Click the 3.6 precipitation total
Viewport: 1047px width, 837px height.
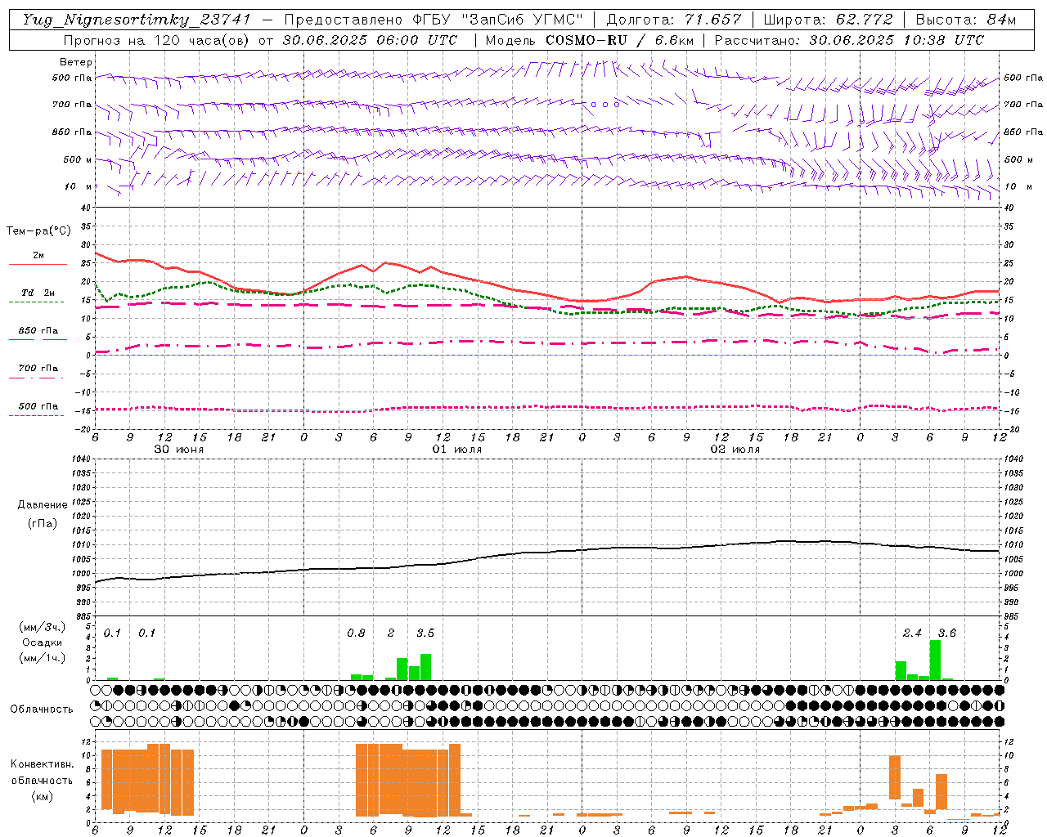point(947,633)
